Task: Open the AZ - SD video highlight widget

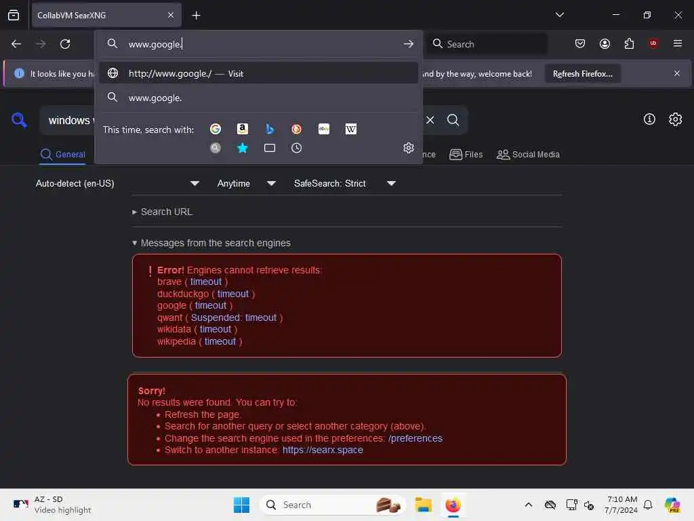Action: (x=52, y=505)
